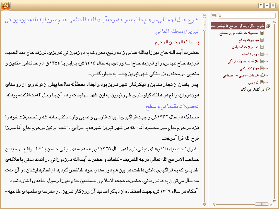The height and width of the screenshot is (209, 279).
Task: Click the book icon beside خدمات مذهبی – اجتماعی
Action: tap(263, 75)
